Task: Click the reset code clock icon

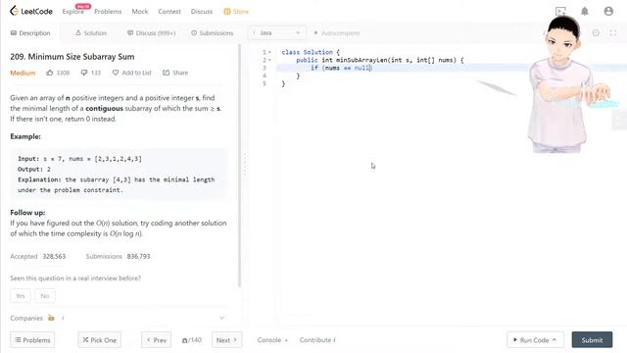Action: point(596,32)
